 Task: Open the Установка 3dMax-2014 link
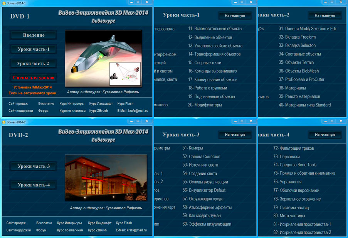[33, 87]
